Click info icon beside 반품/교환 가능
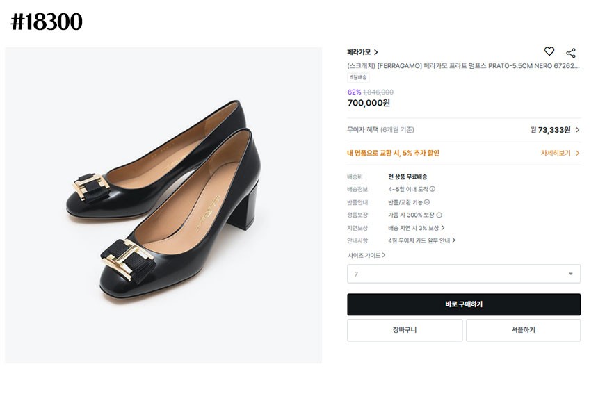 point(427,202)
